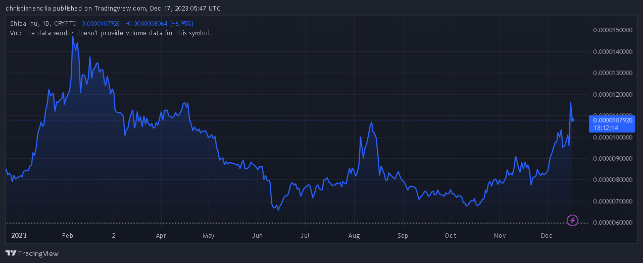Click the 0.0000140000 price axis label
The image size is (643, 263).
coord(612,51)
